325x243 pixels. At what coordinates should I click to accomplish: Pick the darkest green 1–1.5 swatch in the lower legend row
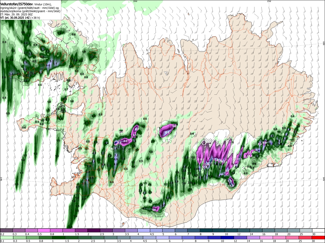coord(59,238)
